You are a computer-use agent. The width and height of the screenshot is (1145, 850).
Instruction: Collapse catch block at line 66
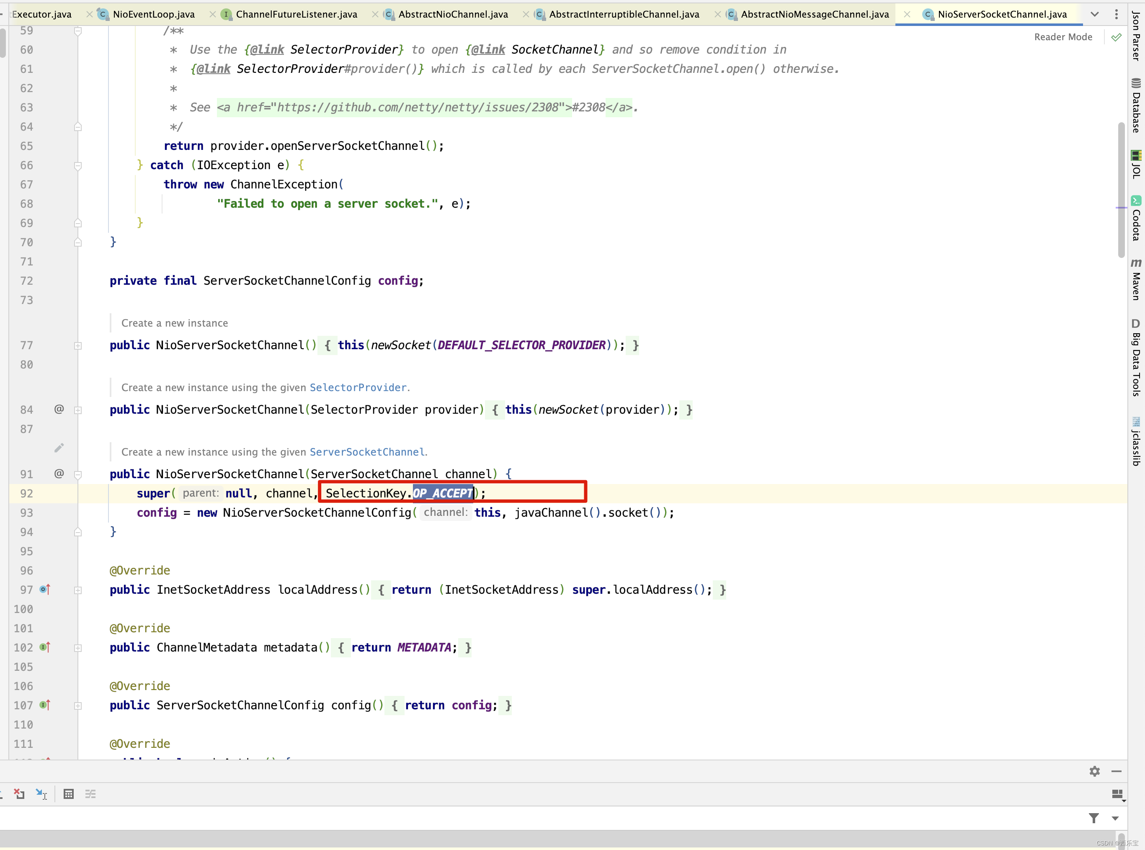tap(78, 166)
